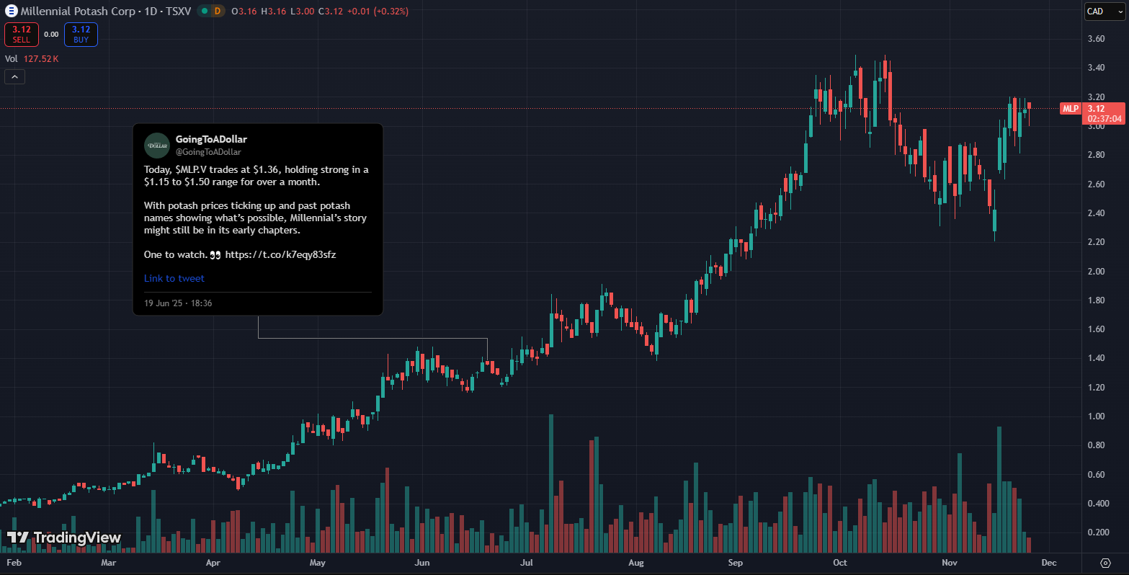Viewport: 1129px width, 575px height.
Task: Click the Oct label on the time axis
Action: tap(840, 563)
